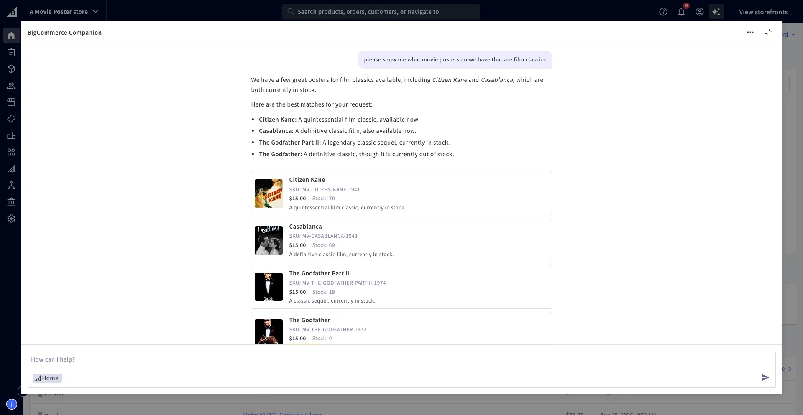Open the help question mark icon
The image size is (803, 415).
(x=663, y=12)
